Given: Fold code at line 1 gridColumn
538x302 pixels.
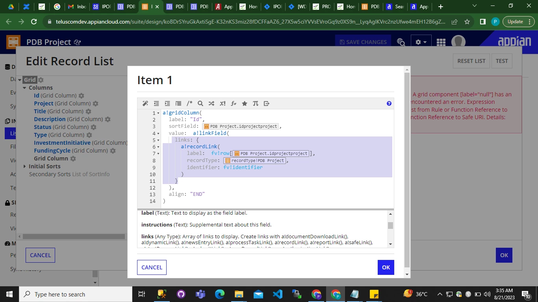Looking at the screenshot, I should [x=158, y=113].
